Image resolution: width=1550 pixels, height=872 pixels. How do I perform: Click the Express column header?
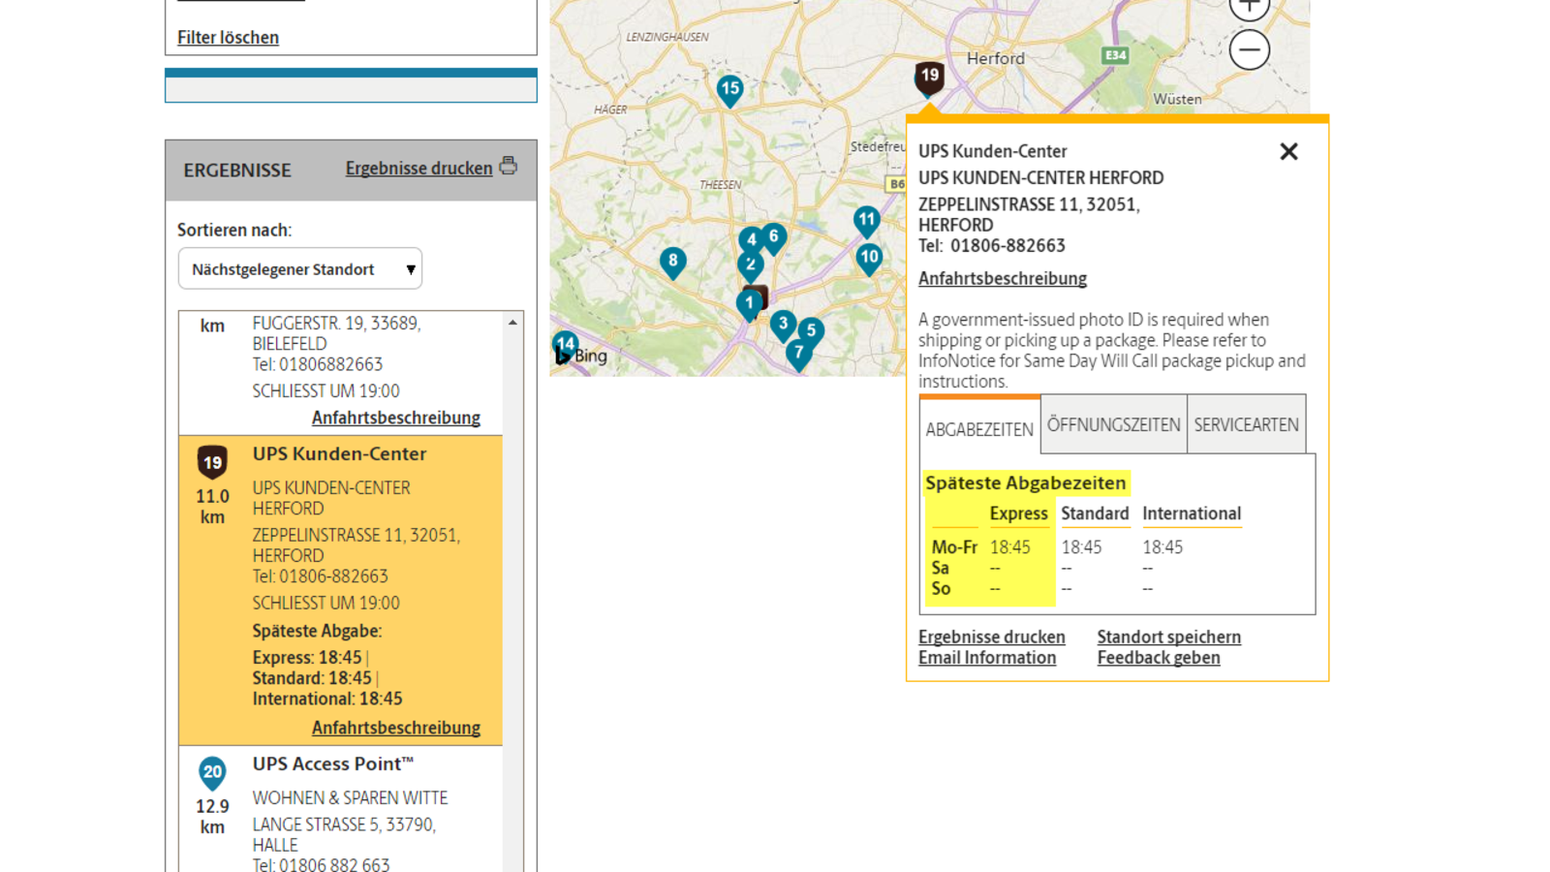pos(1018,514)
